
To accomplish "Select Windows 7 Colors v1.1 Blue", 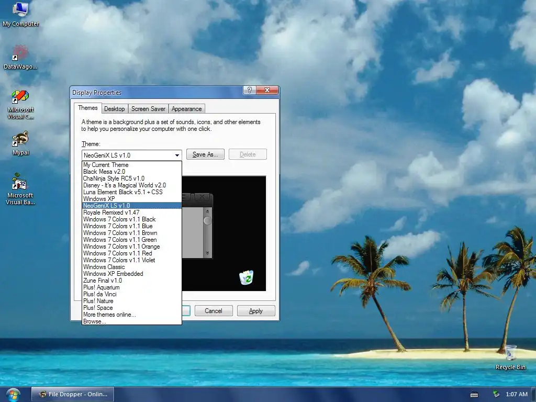I will (131, 226).
